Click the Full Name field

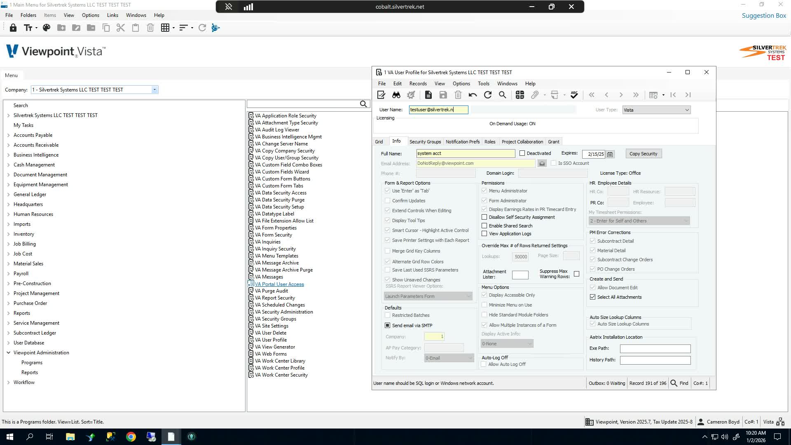click(466, 154)
